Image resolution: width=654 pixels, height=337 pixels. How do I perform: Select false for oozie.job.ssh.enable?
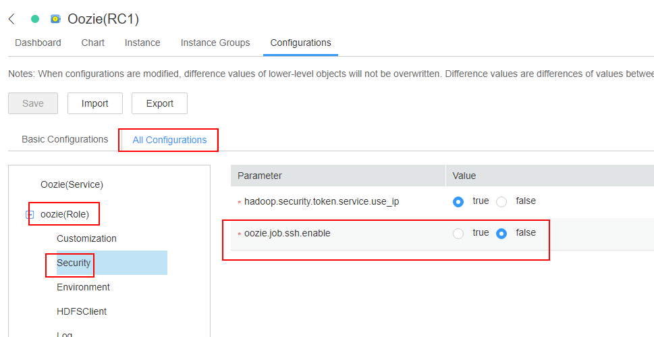coord(501,234)
